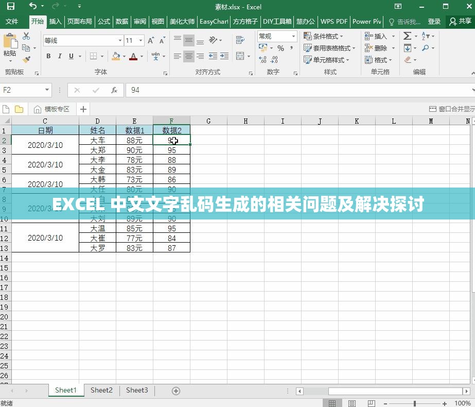Click the zoom slider handle
The width and height of the screenshot is (475, 407).
coord(415,403)
